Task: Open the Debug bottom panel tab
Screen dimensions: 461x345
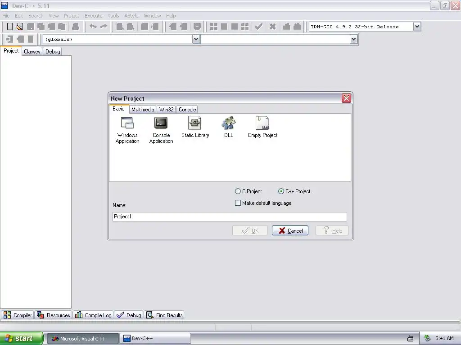Action: [129, 315]
